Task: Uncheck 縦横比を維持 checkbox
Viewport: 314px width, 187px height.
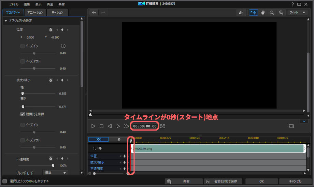Action: [x=23, y=114]
